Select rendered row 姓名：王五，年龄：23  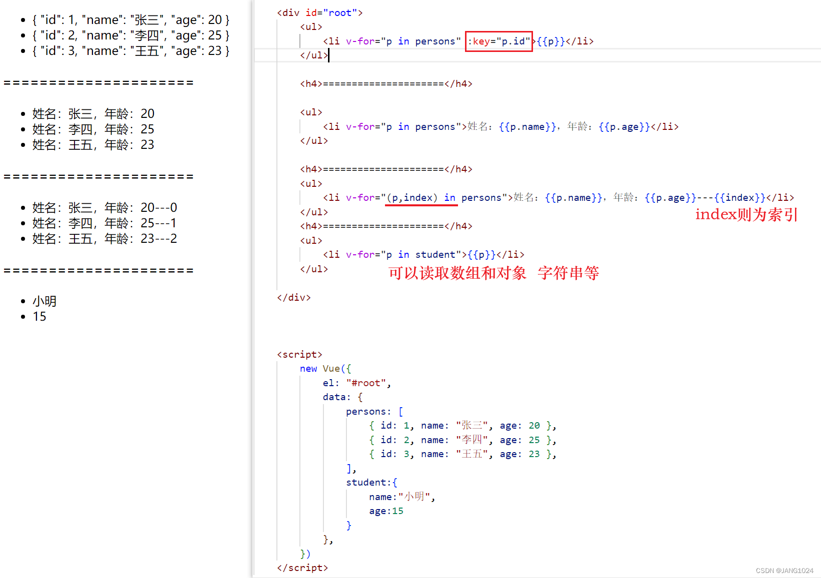coord(93,145)
